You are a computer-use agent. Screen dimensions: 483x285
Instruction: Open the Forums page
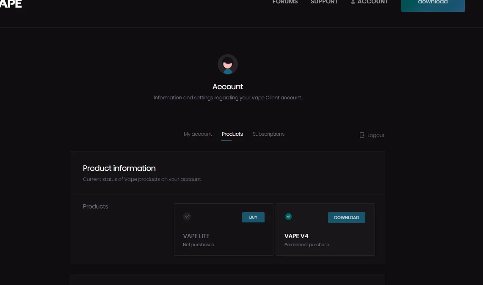(x=285, y=2)
